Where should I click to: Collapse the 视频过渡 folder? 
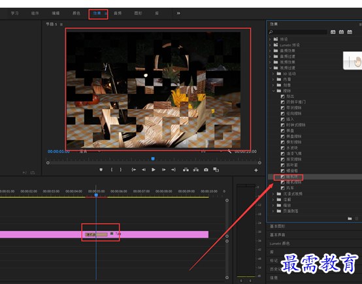[271, 68]
